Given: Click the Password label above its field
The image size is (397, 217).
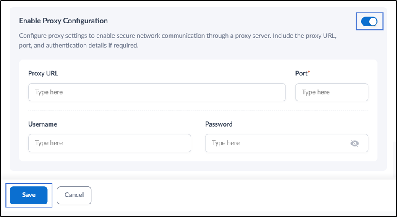Looking at the screenshot, I should click(219, 124).
